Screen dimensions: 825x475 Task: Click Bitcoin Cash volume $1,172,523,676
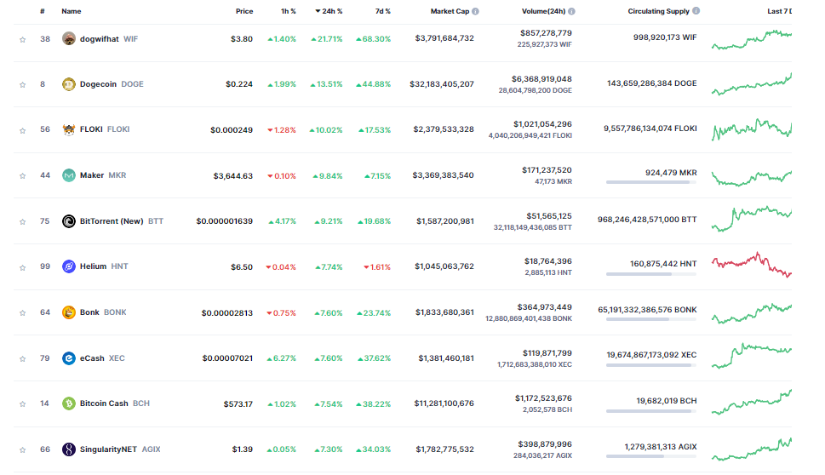(x=543, y=398)
